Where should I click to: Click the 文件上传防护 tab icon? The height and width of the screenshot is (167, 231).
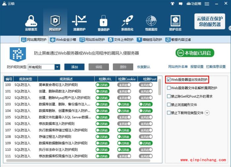pos(111,40)
